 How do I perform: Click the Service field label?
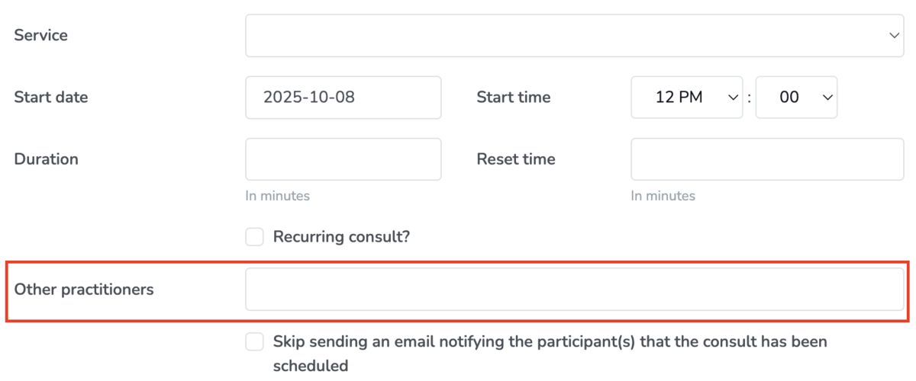coord(40,36)
